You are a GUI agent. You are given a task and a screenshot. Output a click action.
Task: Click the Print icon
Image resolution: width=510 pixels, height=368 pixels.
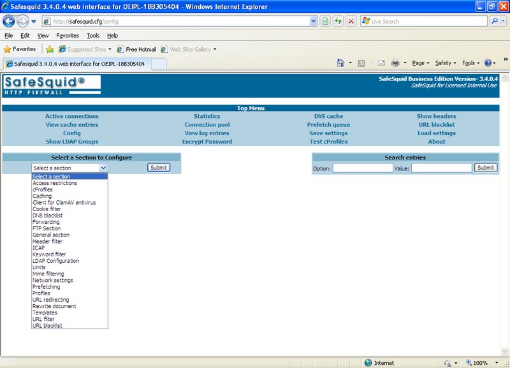pos(395,63)
